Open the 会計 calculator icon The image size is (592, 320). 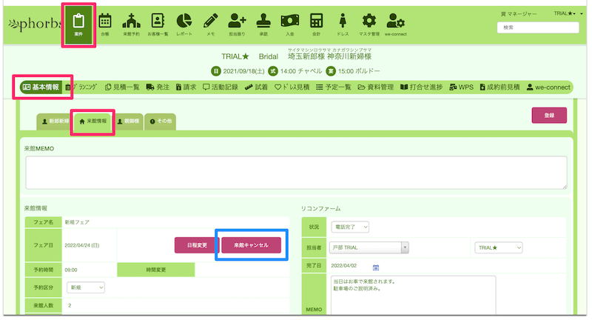point(317,24)
